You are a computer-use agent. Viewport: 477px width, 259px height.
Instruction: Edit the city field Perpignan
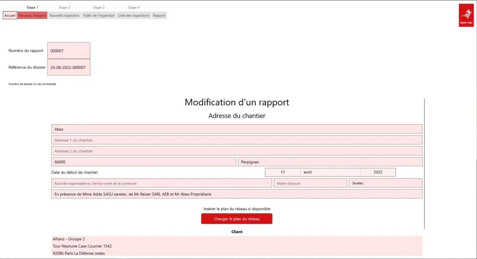pyautogui.click(x=330, y=162)
